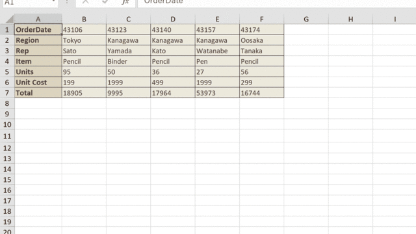
Task: Select row 7 header
Action: (7, 93)
